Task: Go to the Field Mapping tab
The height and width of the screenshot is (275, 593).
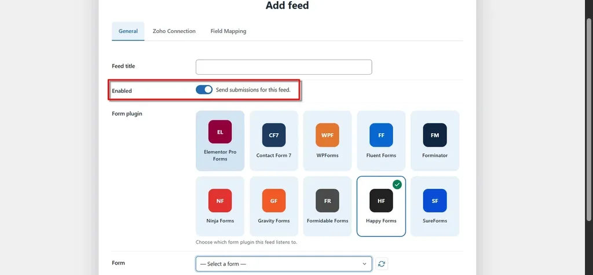Action: (228, 31)
